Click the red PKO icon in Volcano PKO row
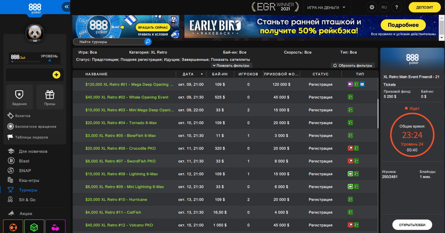 click(350, 225)
